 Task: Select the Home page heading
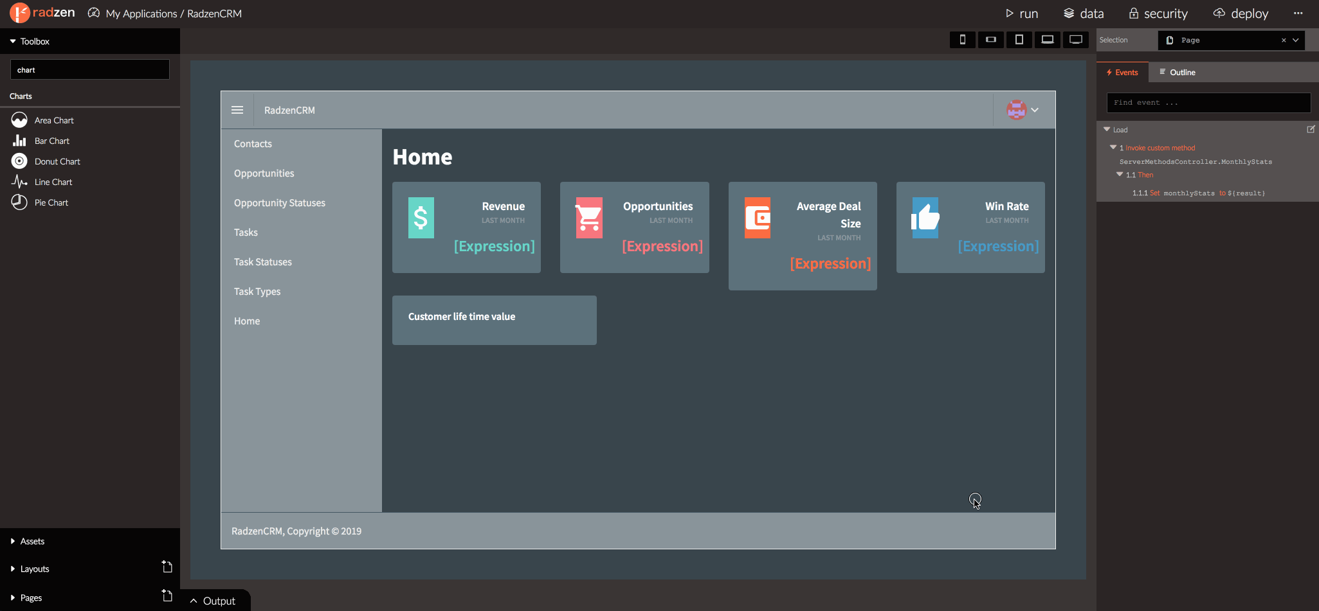pyautogui.click(x=423, y=157)
